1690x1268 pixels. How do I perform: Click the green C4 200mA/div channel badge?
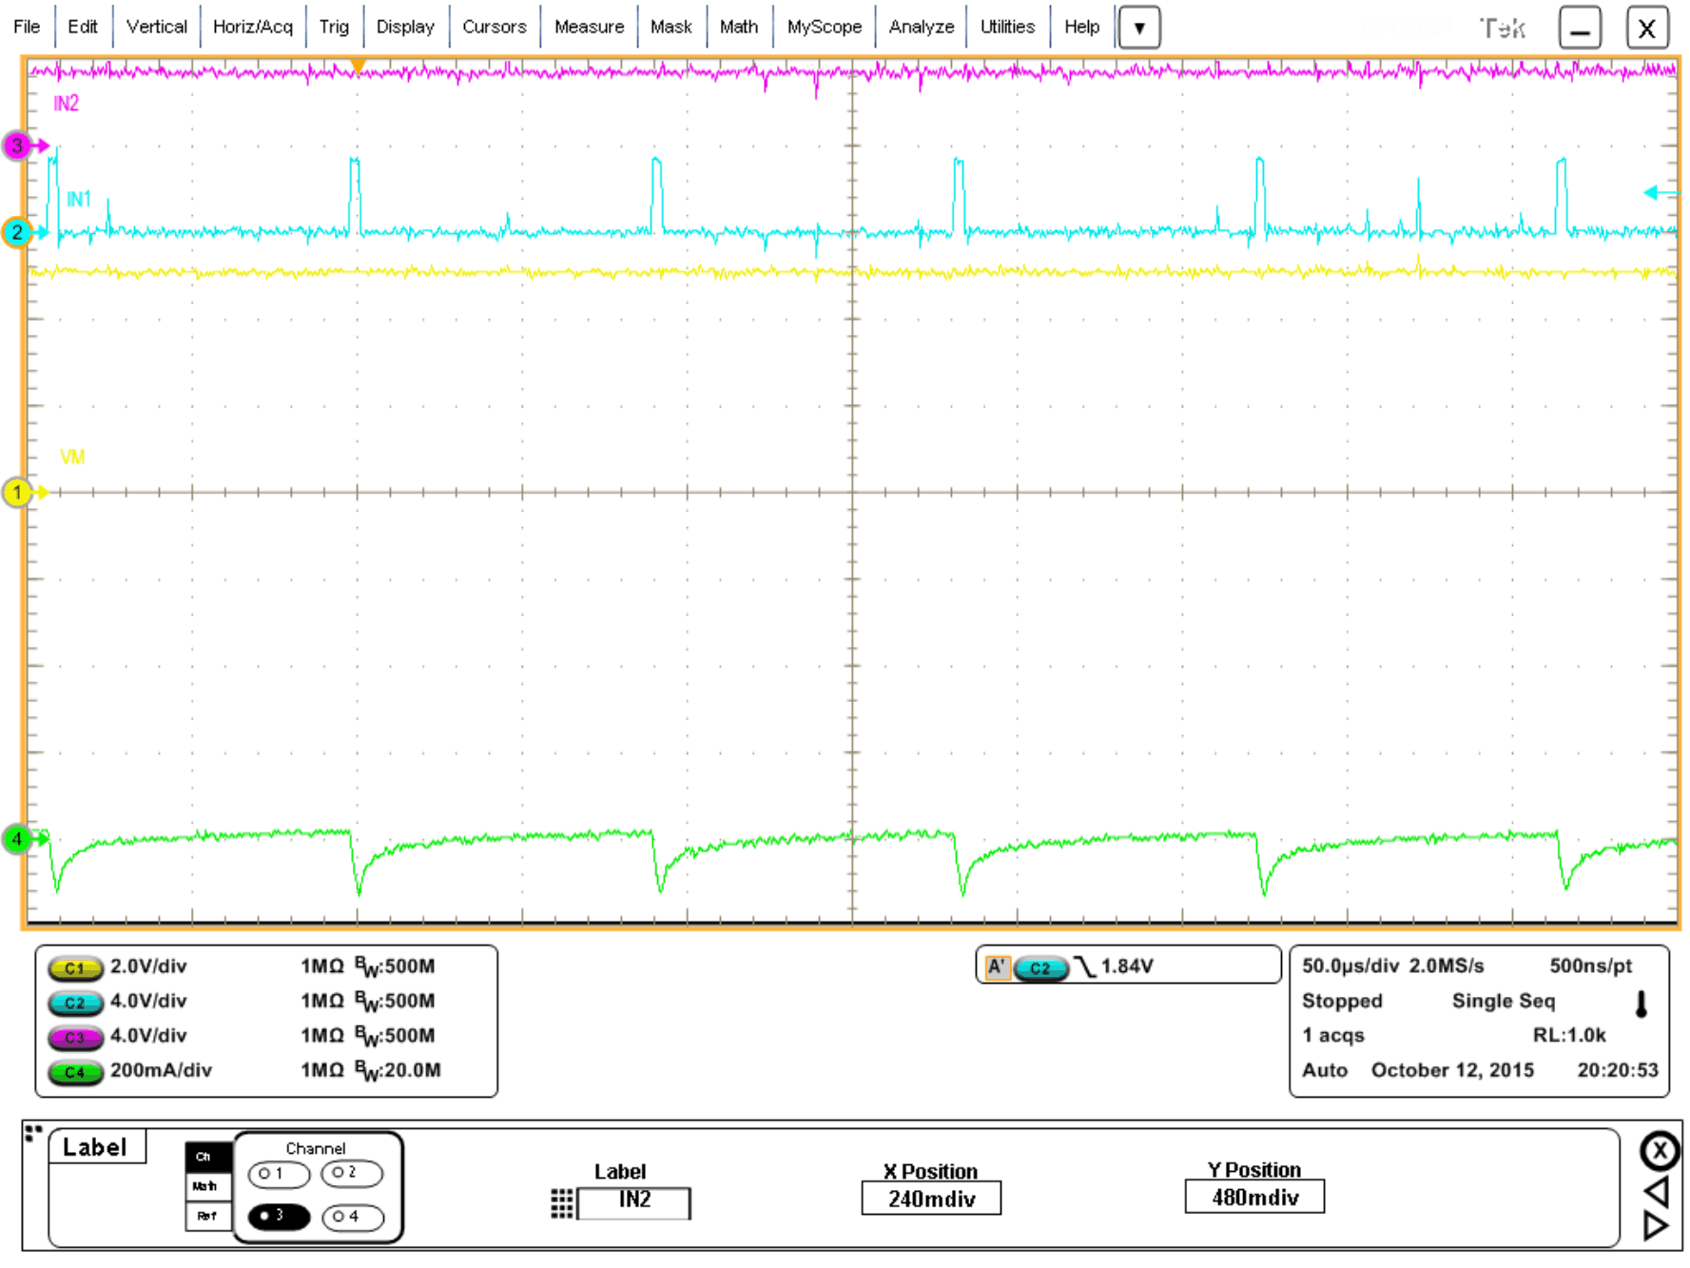click(x=75, y=1071)
